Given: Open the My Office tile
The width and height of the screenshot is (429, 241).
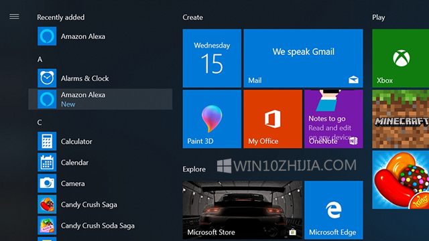Looking at the screenshot, I should pyautogui.click(x=273, y=119).
